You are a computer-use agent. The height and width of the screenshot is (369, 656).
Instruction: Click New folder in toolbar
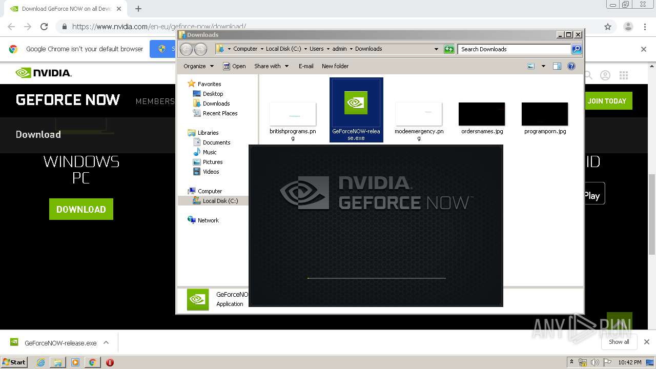click(335, 66)
